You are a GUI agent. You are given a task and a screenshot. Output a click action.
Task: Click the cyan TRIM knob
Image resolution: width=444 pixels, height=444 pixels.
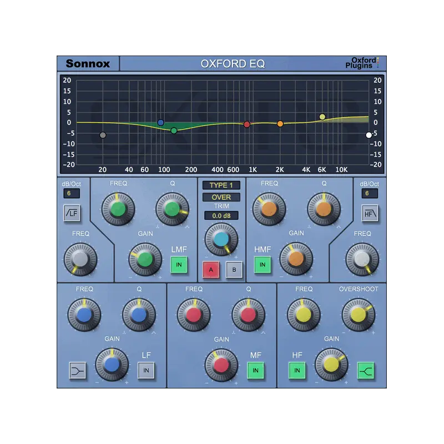[x=221, y=240]
